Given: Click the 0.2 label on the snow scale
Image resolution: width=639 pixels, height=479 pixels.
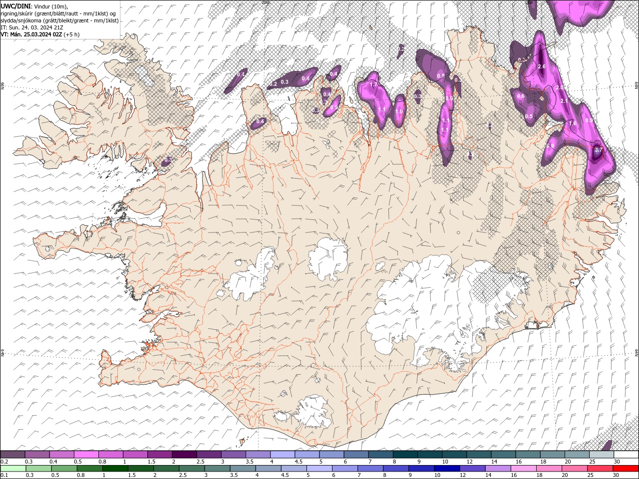Looking at the screenshot, I should pyautogui.click(x=4, y=462).
